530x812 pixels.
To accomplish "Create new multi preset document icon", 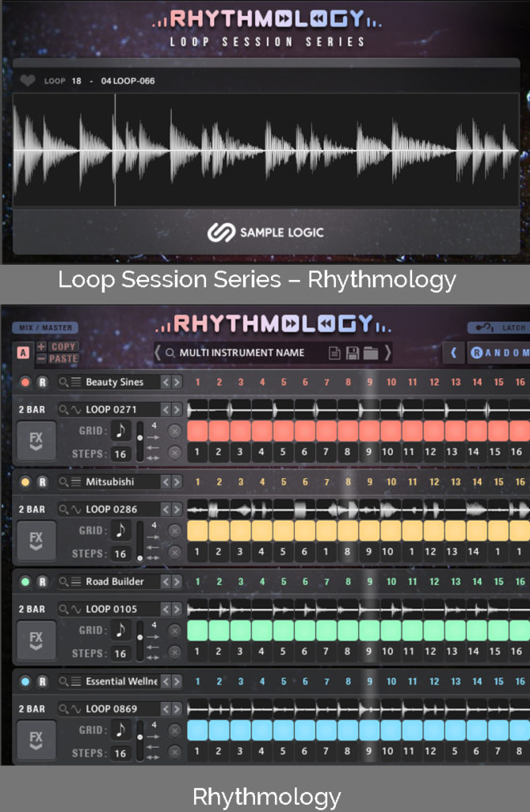I will pos(335,353).
